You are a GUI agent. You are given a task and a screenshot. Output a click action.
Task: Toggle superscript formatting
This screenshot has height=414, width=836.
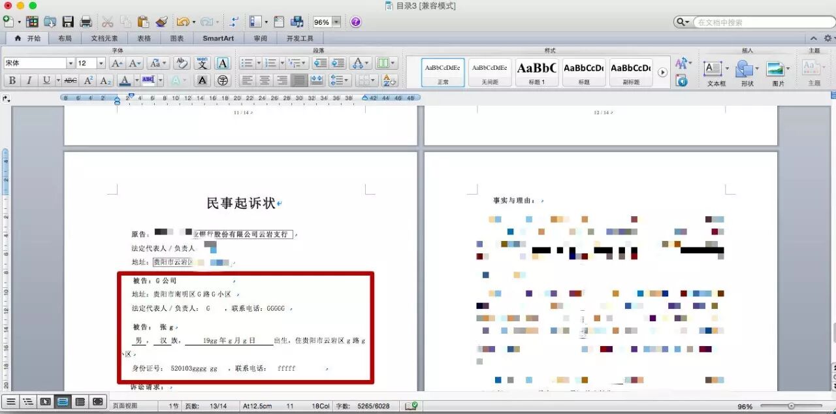pyautogui.click(x=88, y=80)
